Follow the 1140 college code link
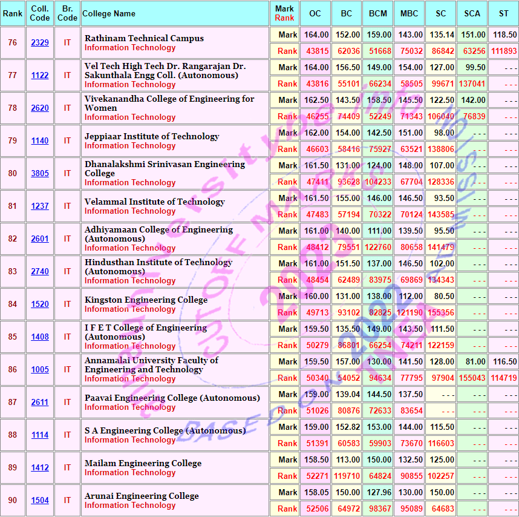The width and height of the screenshot is (519, 517). point(40,140)
